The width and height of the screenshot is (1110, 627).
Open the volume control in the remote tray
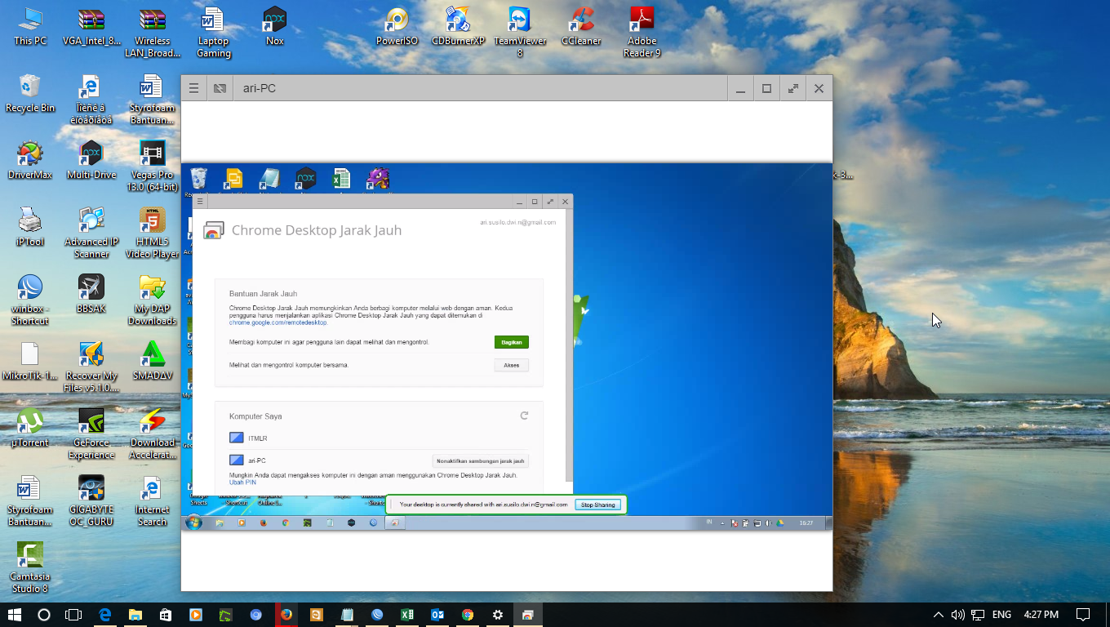pos(769,523)
